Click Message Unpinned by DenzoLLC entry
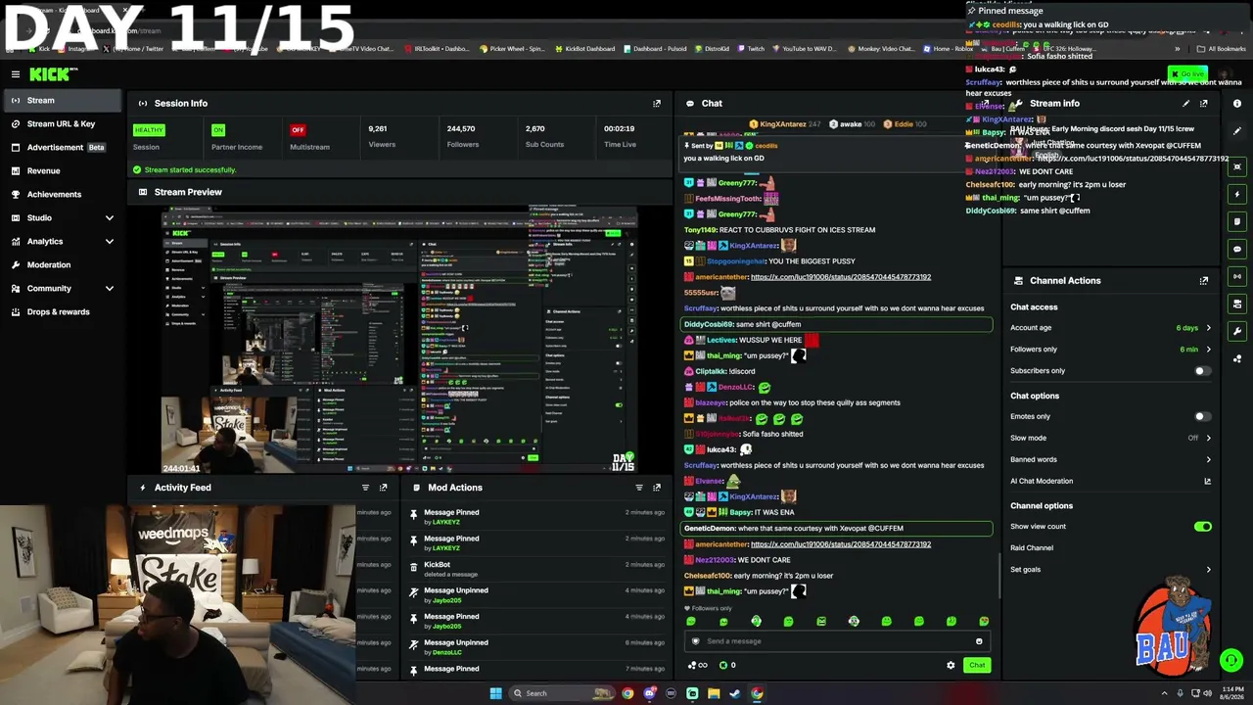Image resolution: width=1253 pixels, height=705 pixels. point(536,647)
